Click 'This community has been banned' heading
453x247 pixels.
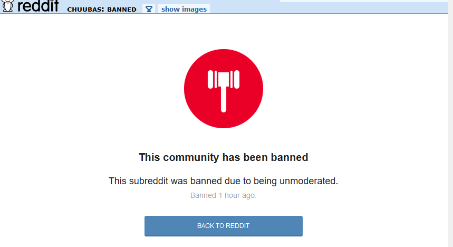(223, 157)
